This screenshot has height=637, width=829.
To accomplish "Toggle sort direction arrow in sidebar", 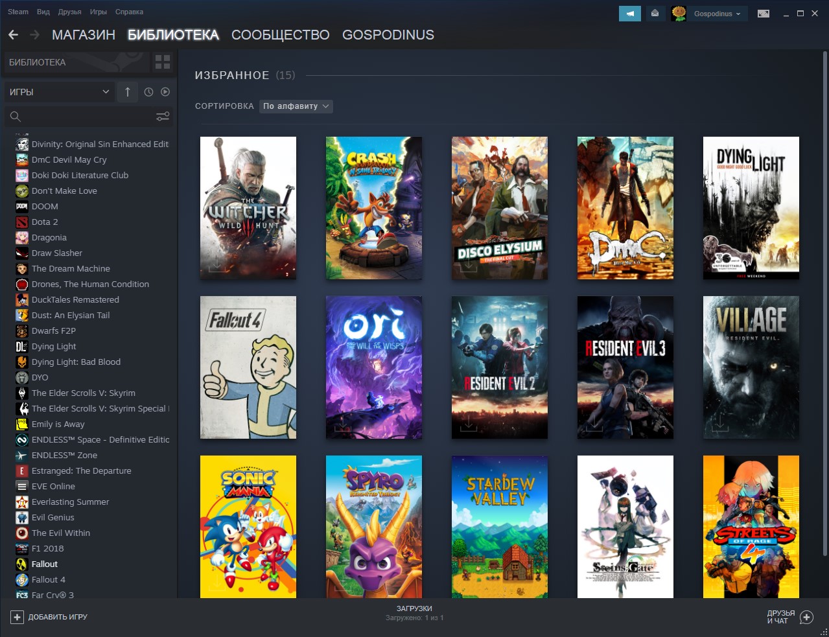I will pos(128,92).
